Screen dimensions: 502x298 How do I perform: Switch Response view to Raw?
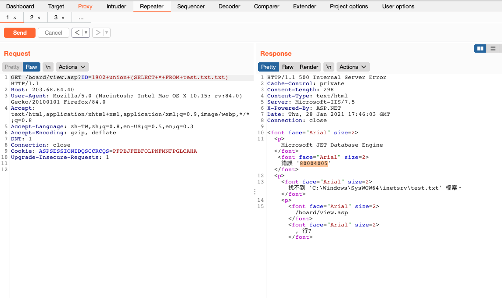[x=287, y=67]
